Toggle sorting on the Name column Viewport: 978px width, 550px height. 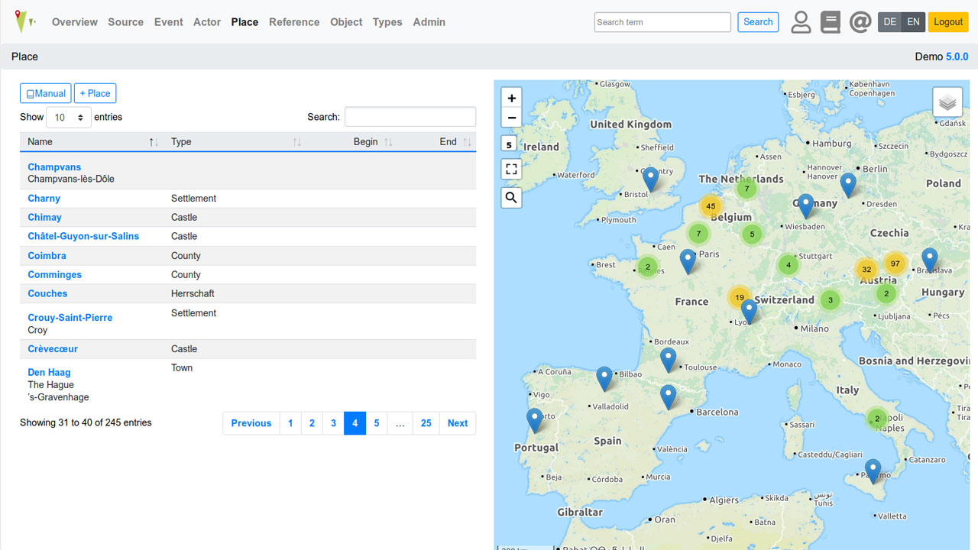tap(152, 141)
